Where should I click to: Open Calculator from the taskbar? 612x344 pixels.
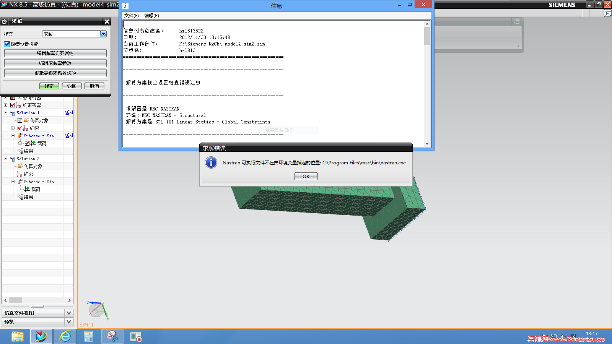(x=88, y=336)
